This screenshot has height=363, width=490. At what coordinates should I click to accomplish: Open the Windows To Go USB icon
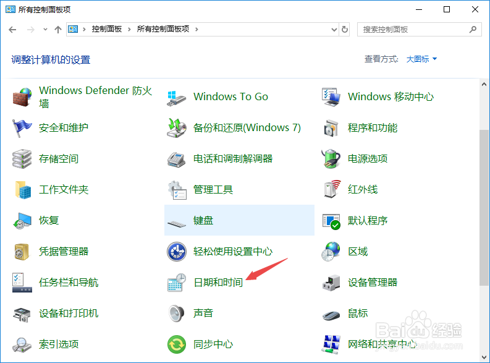click(x=177, y=98)
